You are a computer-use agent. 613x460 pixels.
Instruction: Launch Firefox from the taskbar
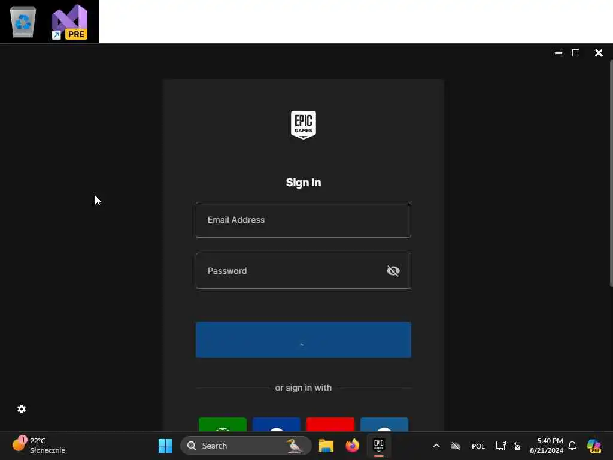352,446
